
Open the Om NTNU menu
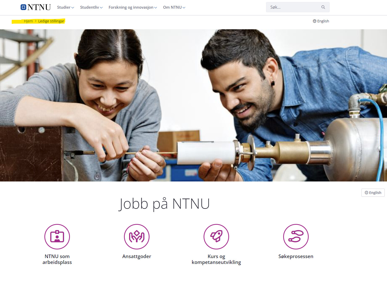click(x=174, y=7)
